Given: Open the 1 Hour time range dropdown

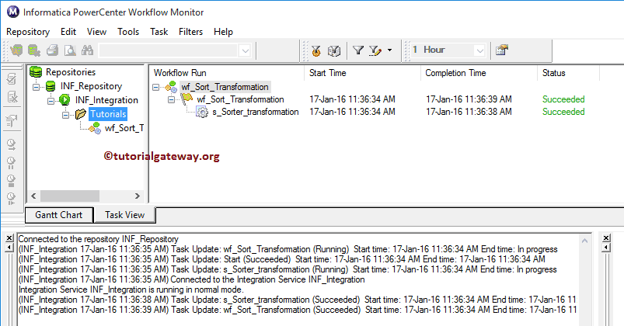Looking at the screenshot, I should [479, 50].
